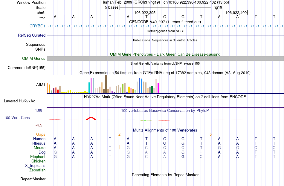Click the Scale label
This screenshot has height=186, width=284.
[x=40, y=7]
